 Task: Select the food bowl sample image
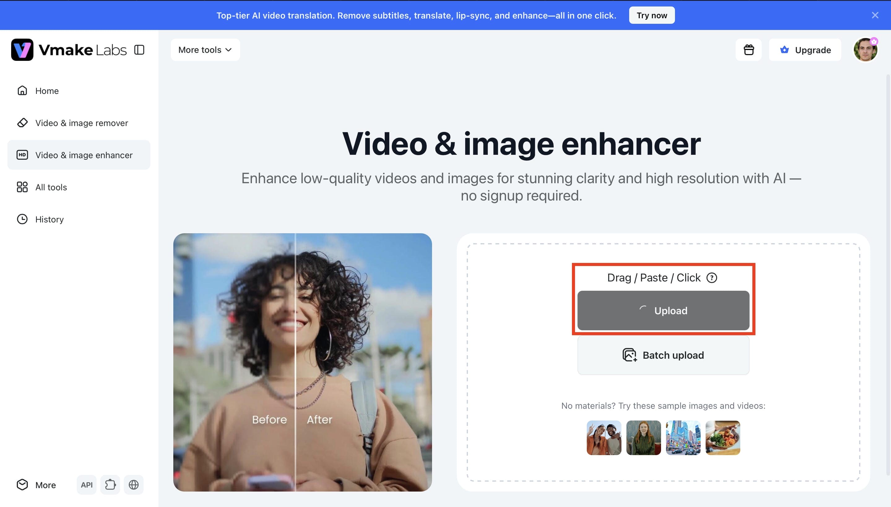[x=723, y=438]
